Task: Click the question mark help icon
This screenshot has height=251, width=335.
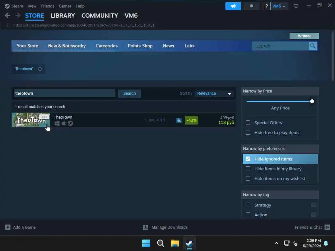Action: click(266, 6)
